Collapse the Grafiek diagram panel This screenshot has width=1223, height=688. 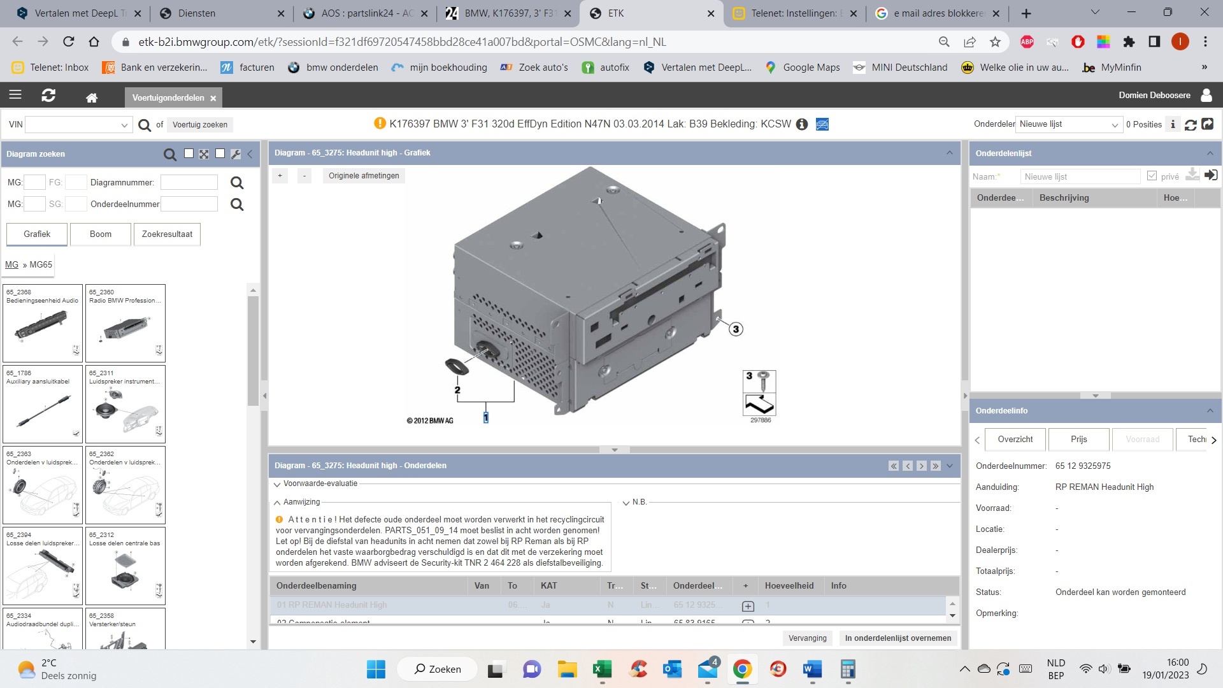click(950, 153)
